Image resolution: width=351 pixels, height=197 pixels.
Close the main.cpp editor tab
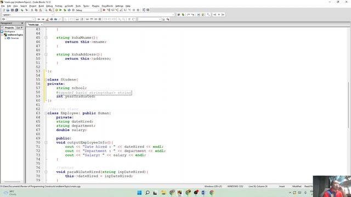tap(42, 25)
